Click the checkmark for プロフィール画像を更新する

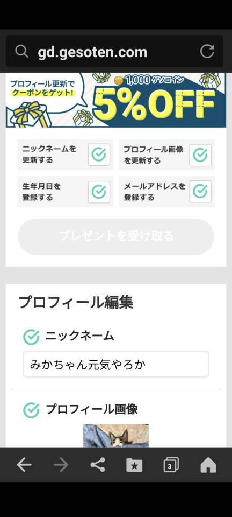200,155
